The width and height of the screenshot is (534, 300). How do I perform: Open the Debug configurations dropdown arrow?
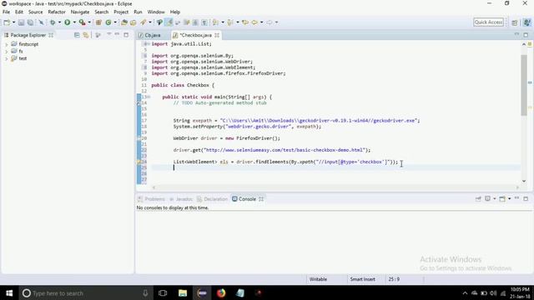pos(59,22)
